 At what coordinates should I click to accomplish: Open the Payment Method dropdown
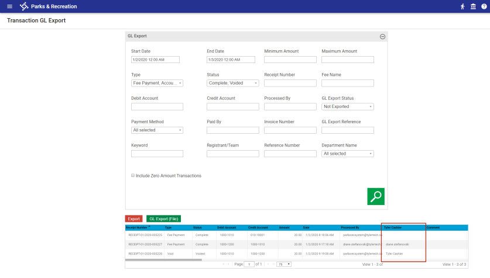pyautogui.click(x=157, y=130)
